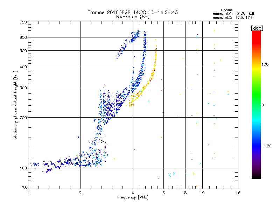The width and height of the screenshot is (280, 210).
Task: Click the '[deg]' label above the colorbar
Action: pyautogui.click(x=257, y=28)
